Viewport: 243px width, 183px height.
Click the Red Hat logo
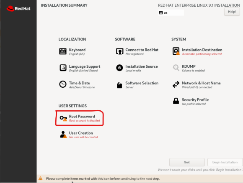click(x=18, y=8)
